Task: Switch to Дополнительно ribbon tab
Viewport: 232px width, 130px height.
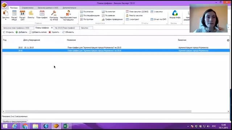Action: 69,8
